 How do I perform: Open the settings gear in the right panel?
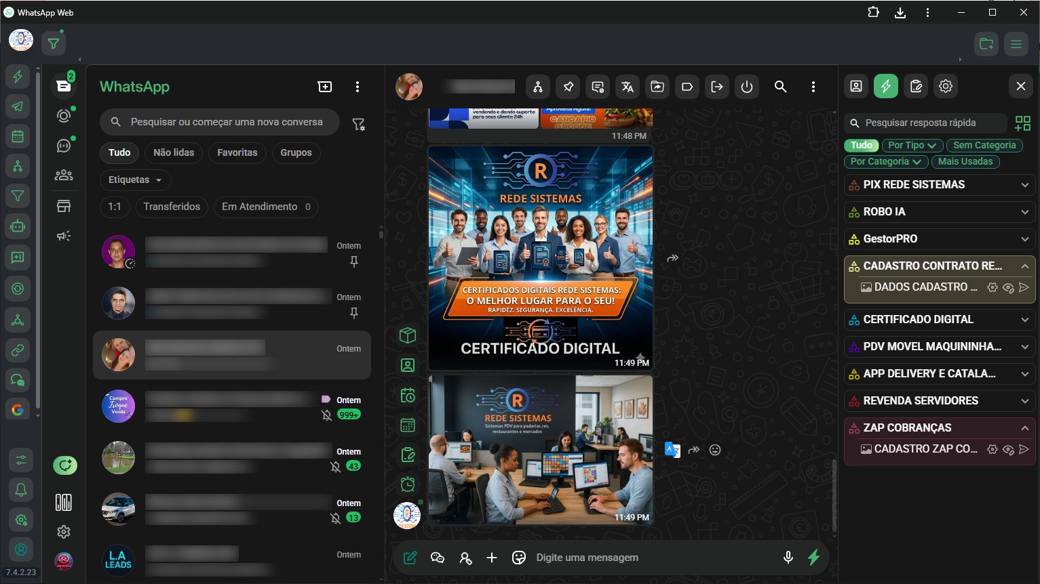tap(946, 86)
